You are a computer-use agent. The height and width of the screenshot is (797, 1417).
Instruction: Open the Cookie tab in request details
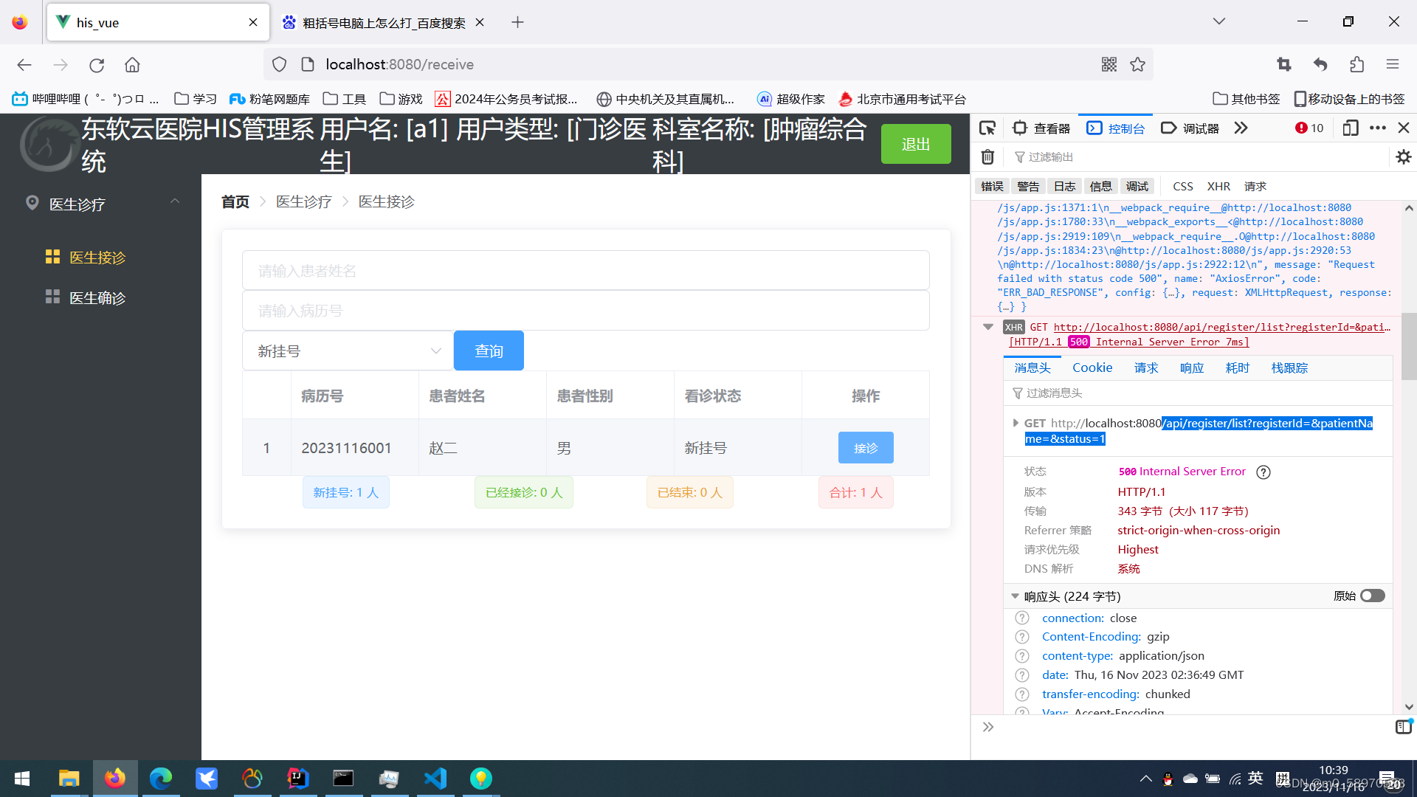1092,368
